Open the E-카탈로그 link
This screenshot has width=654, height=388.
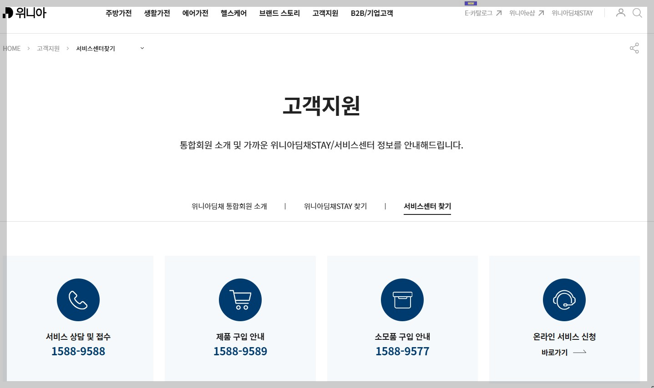pos(478,13)
